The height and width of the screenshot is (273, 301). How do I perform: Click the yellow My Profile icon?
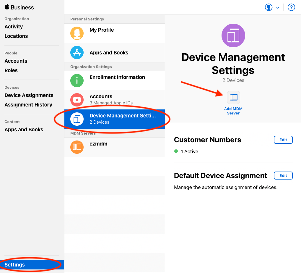click(77, 33)
